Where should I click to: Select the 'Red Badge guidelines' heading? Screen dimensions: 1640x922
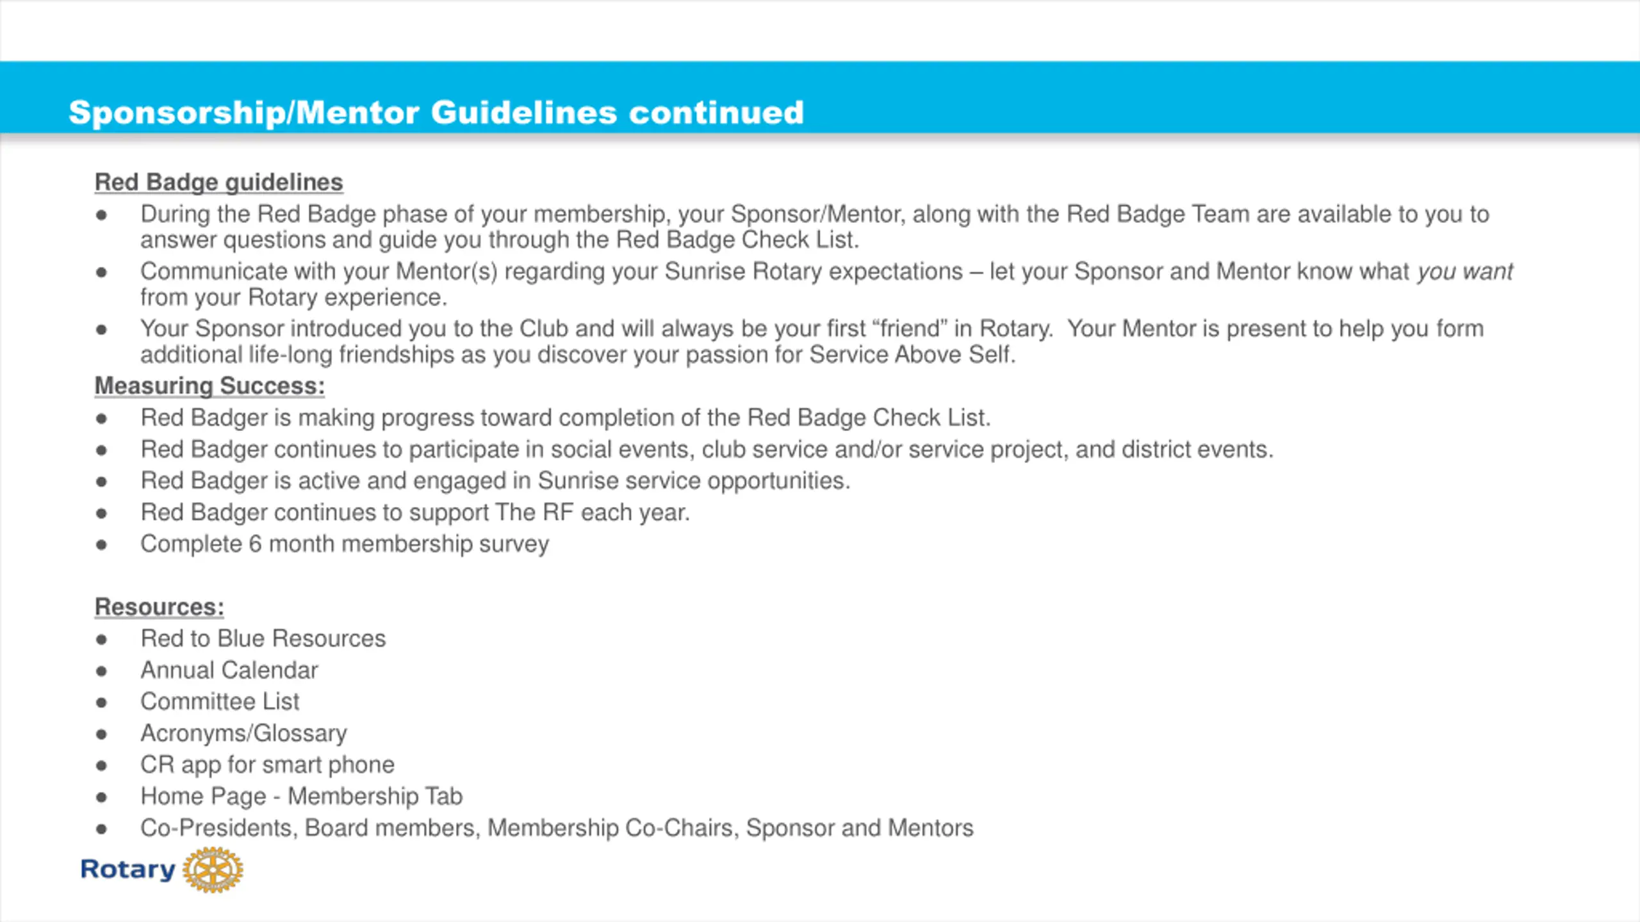pyautogui.click(x=218, y=182)
